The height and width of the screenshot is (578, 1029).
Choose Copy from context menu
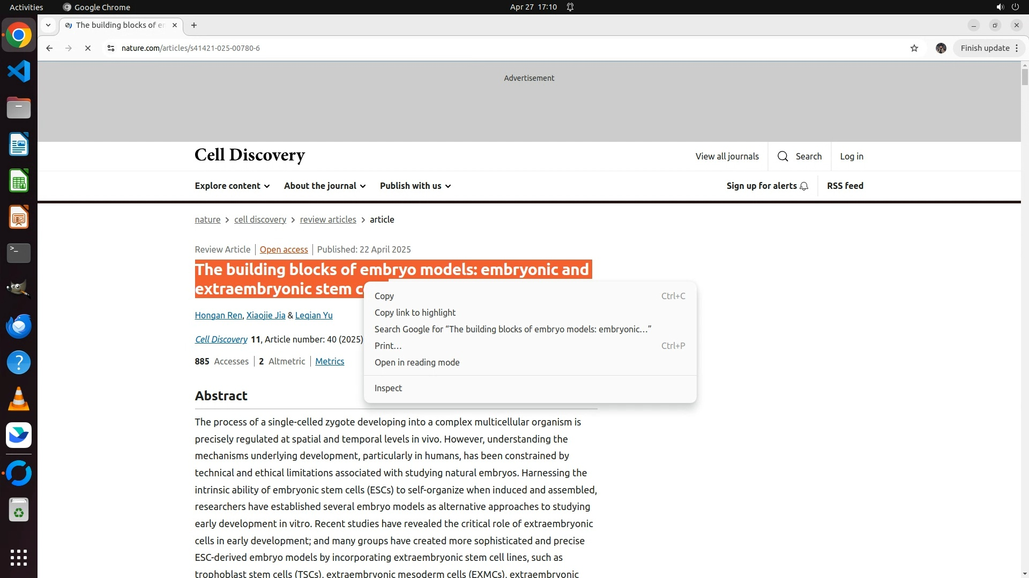pos(384,296)
